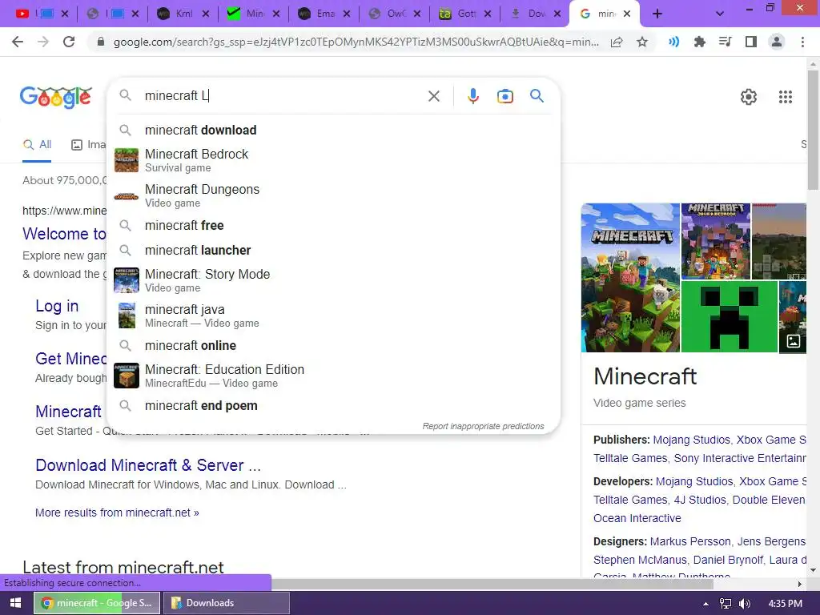Open the large Minecraft cover image

tap(630, 278)
